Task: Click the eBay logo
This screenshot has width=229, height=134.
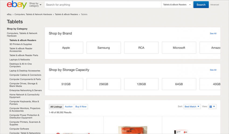Action: (17, 5)
